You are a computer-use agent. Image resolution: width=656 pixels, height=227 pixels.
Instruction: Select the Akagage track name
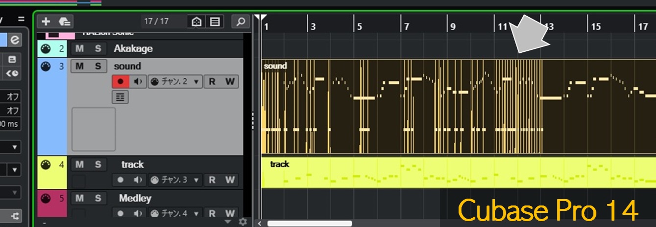click(133, 48)
